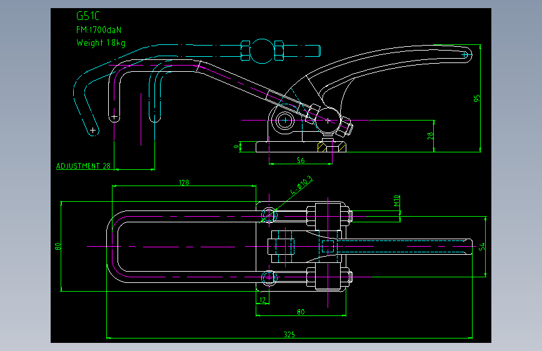
Task: Select the 128 dimension value
Action: click(184, 182)
